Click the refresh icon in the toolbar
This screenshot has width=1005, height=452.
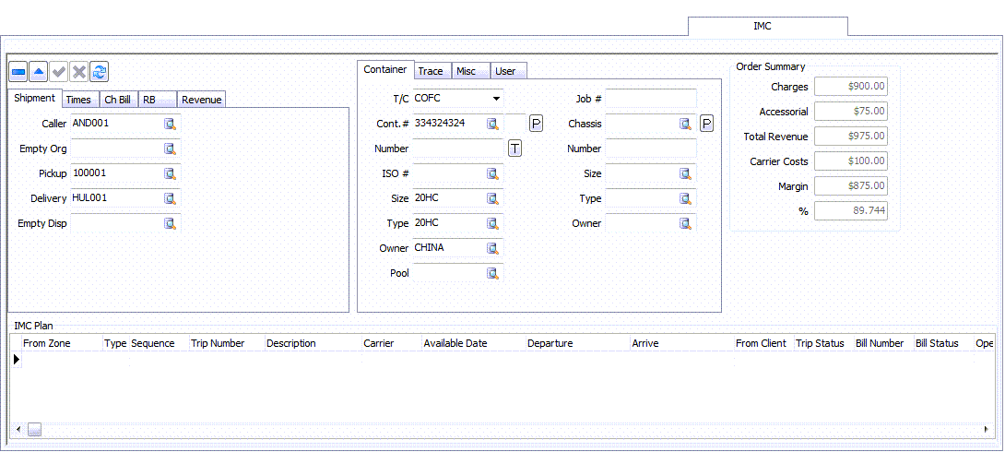pyautogui.click(x=100, y=72)
